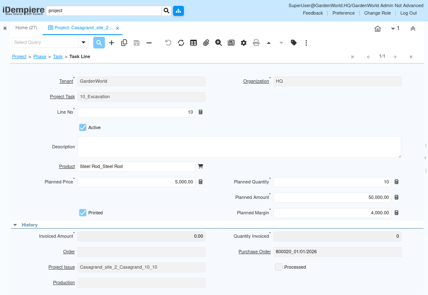Open the Preference menu item

click(344, 13)
